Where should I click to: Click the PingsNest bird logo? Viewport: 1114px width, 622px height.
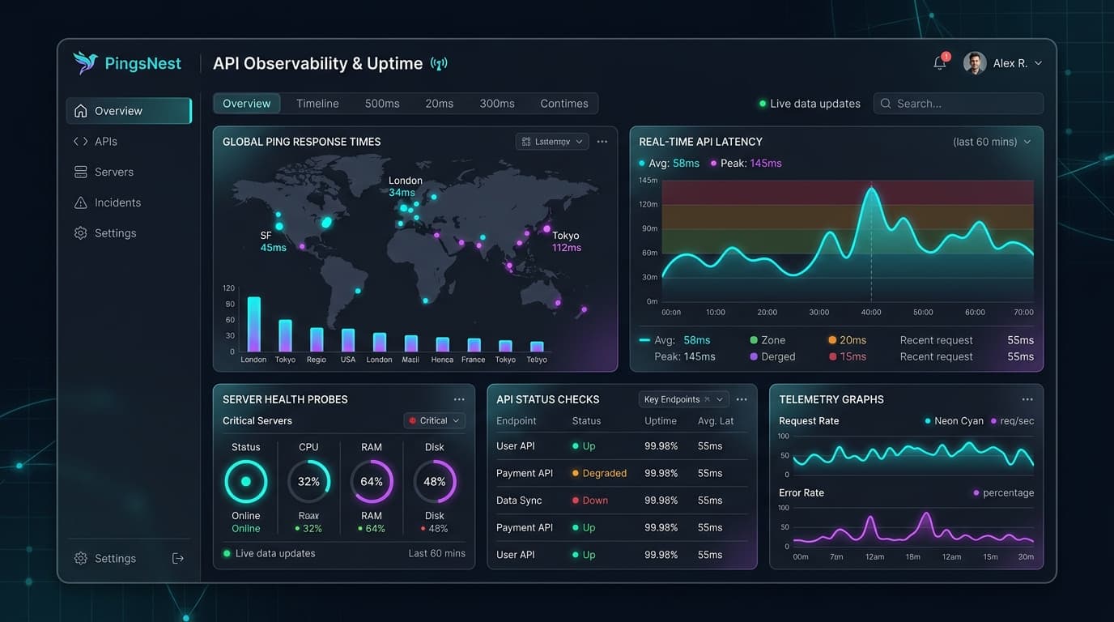[85, 62]
